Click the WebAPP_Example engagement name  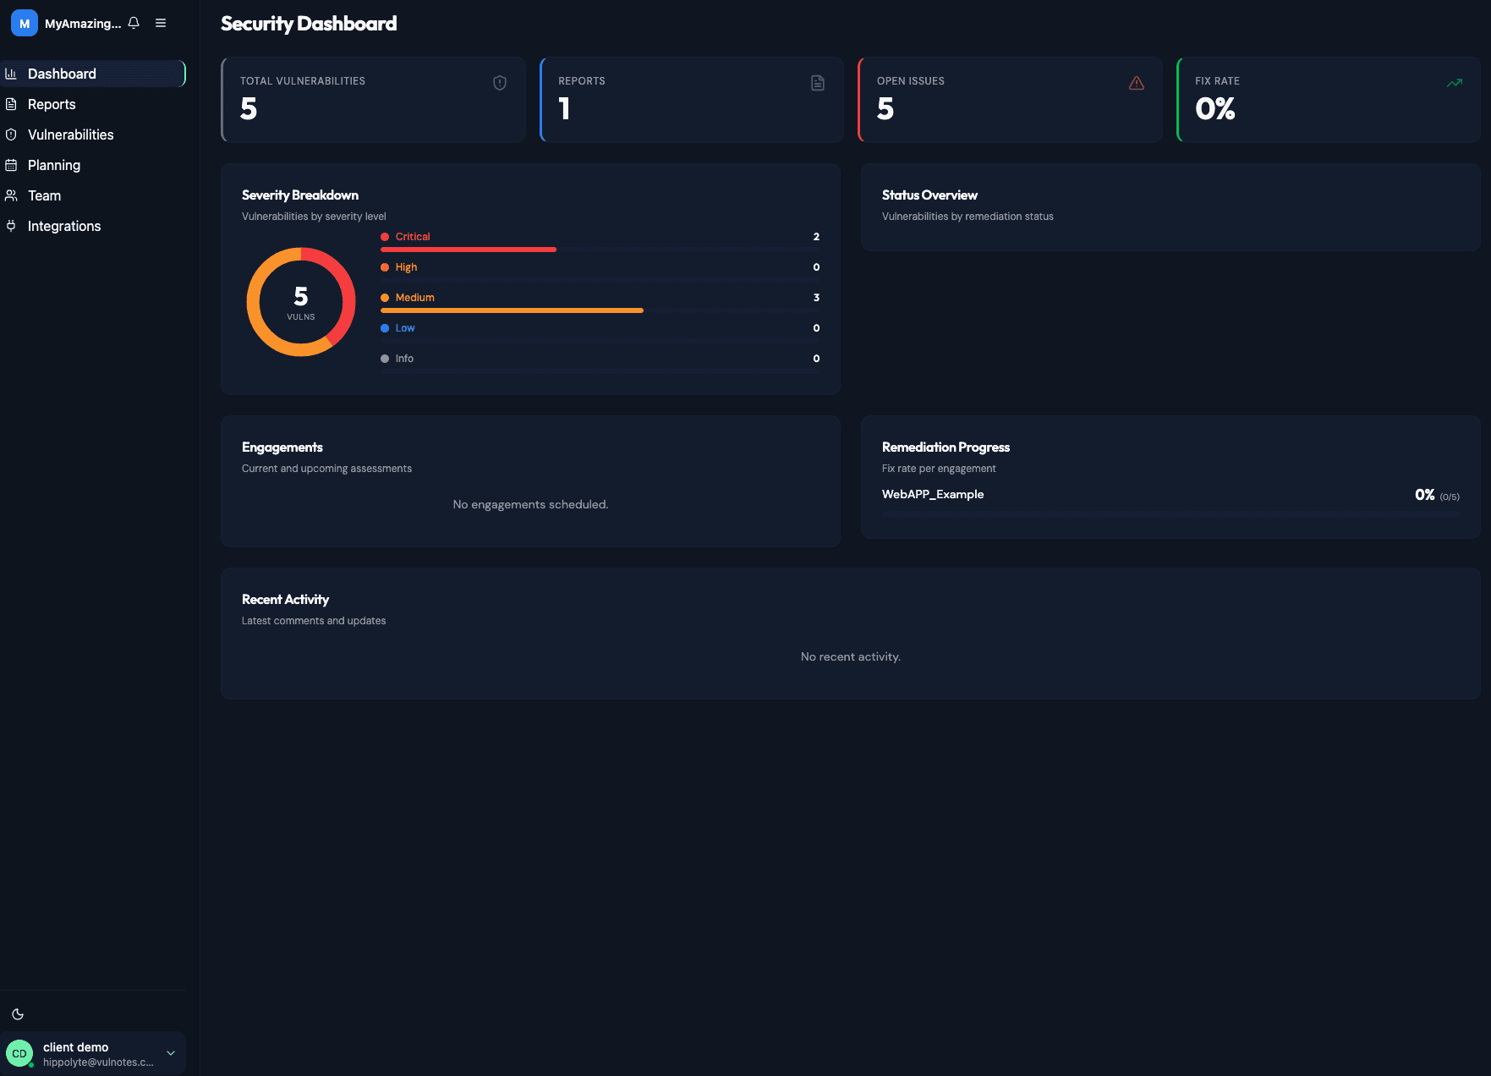click(933, 494)
